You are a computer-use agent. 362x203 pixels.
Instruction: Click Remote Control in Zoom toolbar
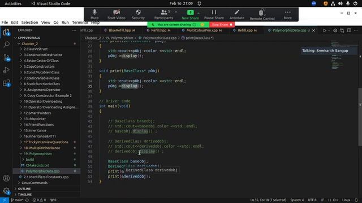point(262,14)
